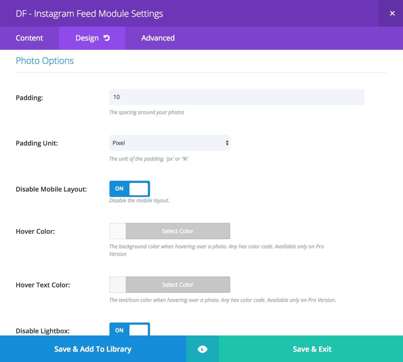
Task: Click Select Color for Hover Color
Action: (178, 231)
